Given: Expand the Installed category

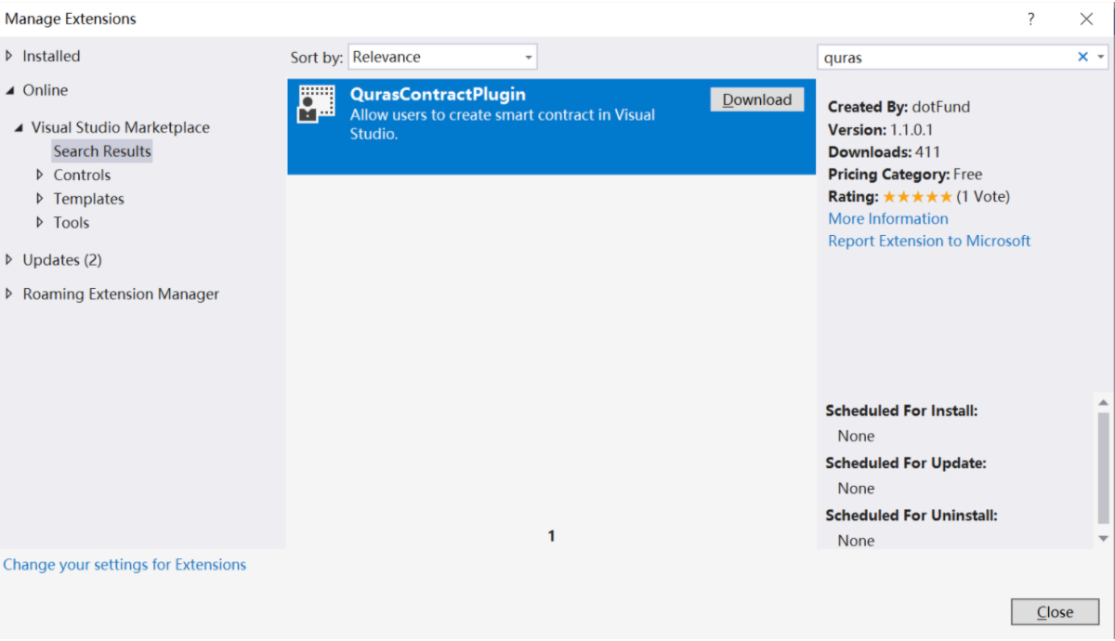Looking at the screenshot, I should (10, 56).
